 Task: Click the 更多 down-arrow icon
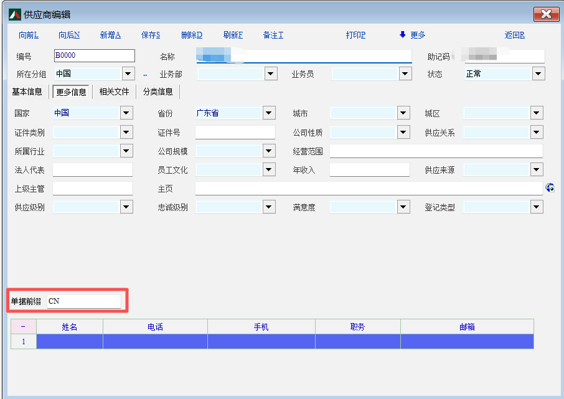pos(403,35)
